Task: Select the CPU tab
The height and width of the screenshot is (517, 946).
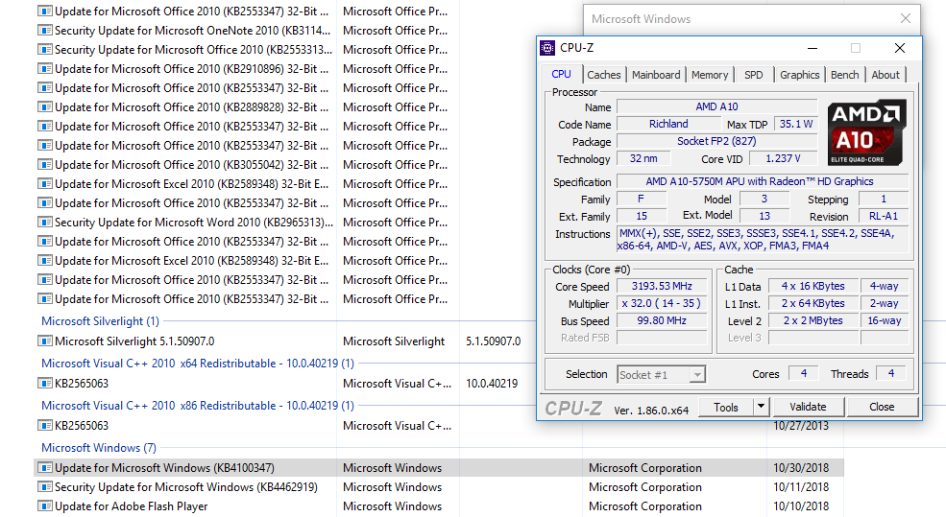Action: tap(561, 74)
